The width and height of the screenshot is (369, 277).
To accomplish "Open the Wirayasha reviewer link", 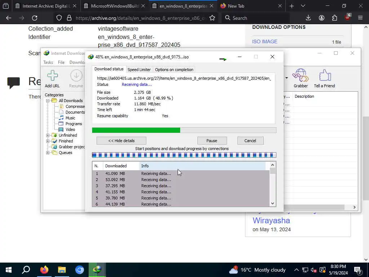I will (271, 220).
